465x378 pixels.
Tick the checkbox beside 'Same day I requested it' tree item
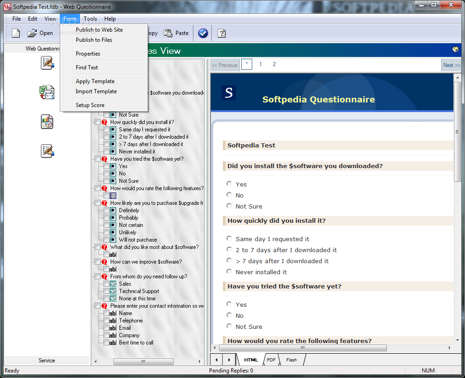pyautogui.click(x=106, y=130)
